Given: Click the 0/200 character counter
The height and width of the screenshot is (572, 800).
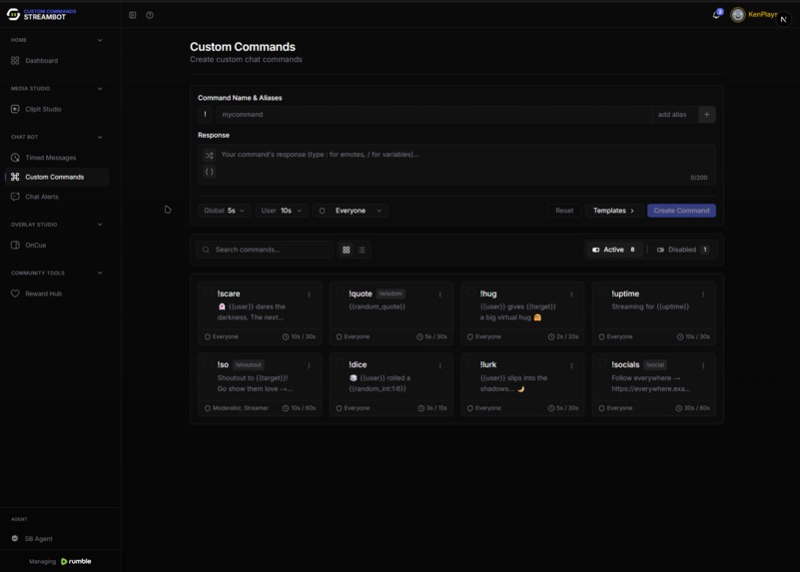Looking at the screenshot, I should pyautogui.click(x=698, y=178).
